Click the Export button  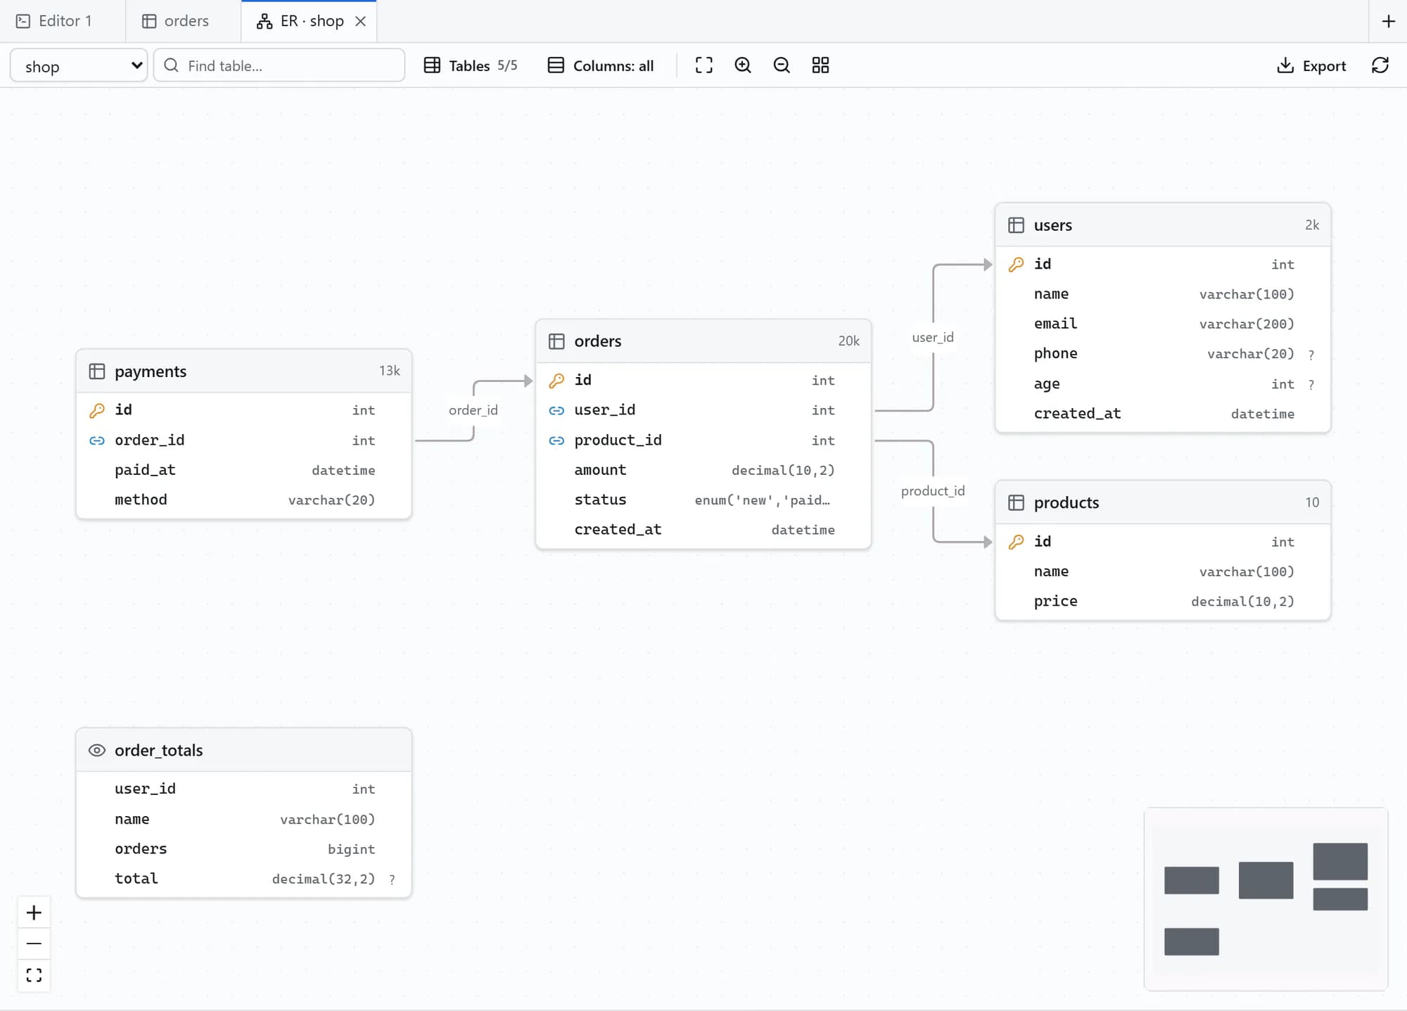tap(1311, 65)
